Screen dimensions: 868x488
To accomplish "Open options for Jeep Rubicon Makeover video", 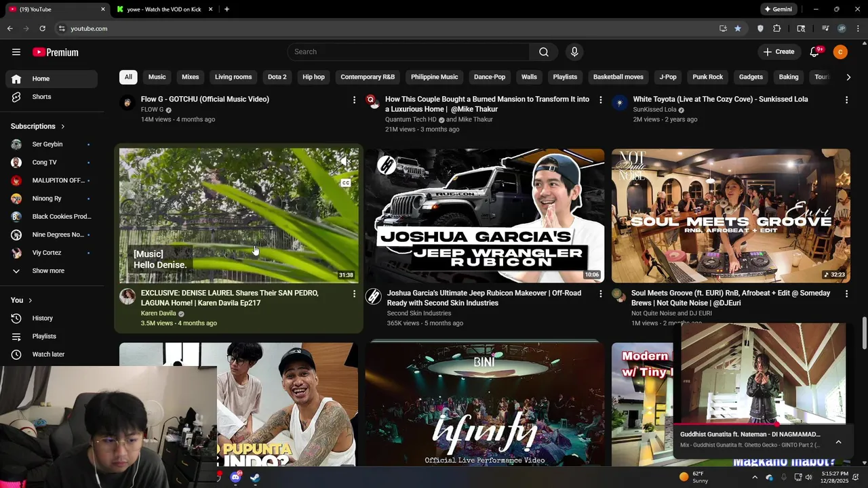I will click(600, 293).
